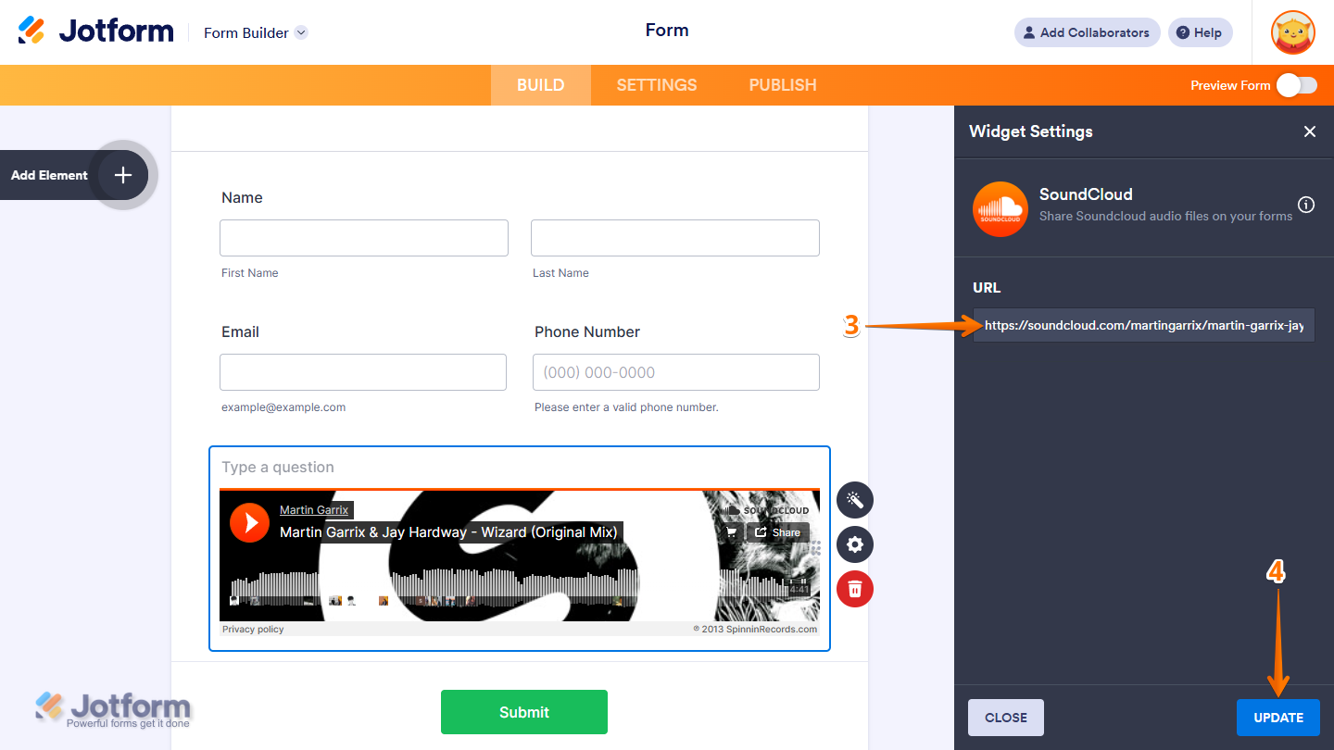This screenshot has height=750, width=1334.
Task: Click the Add Element plus icon
Action: pyautogui.click(x=121, y=174)
